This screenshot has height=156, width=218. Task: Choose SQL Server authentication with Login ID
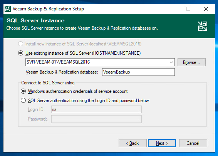[x=23, y=101]
